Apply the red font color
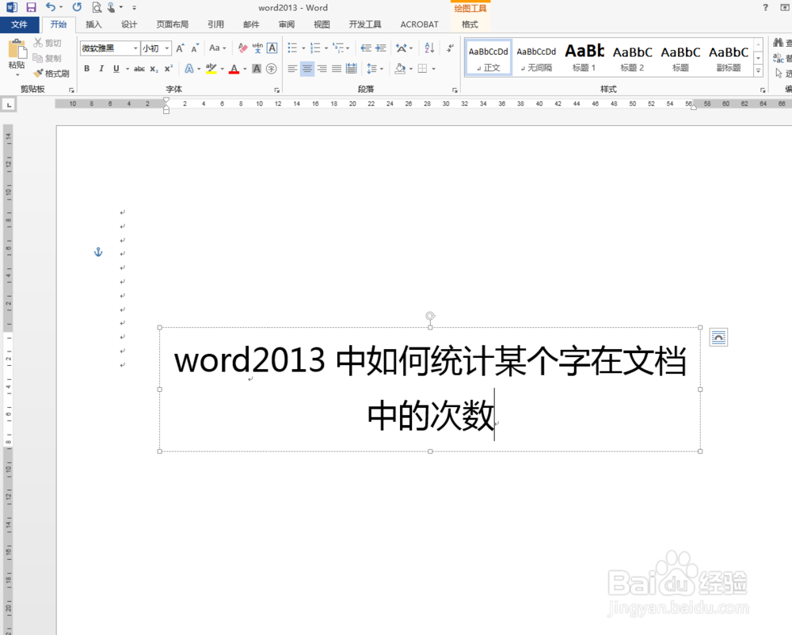The image size is (792, 635). click(x=234, y=69)
